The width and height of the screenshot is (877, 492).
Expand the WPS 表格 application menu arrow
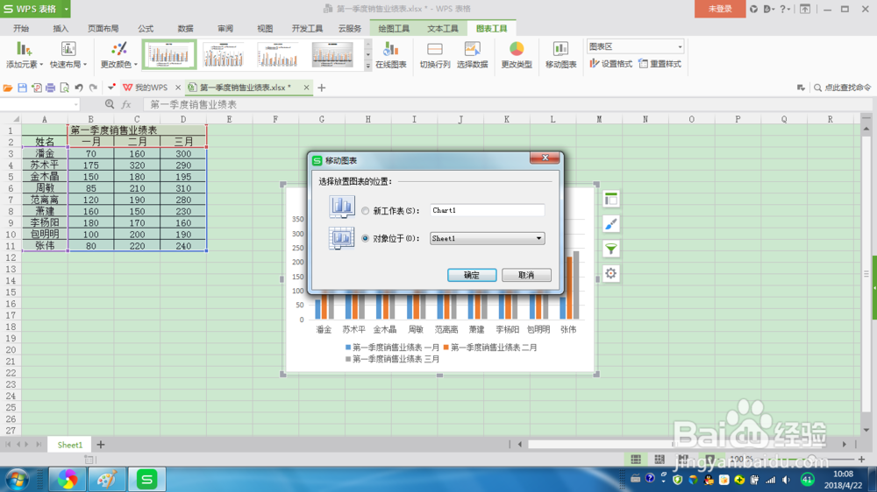tap(66, 9)
